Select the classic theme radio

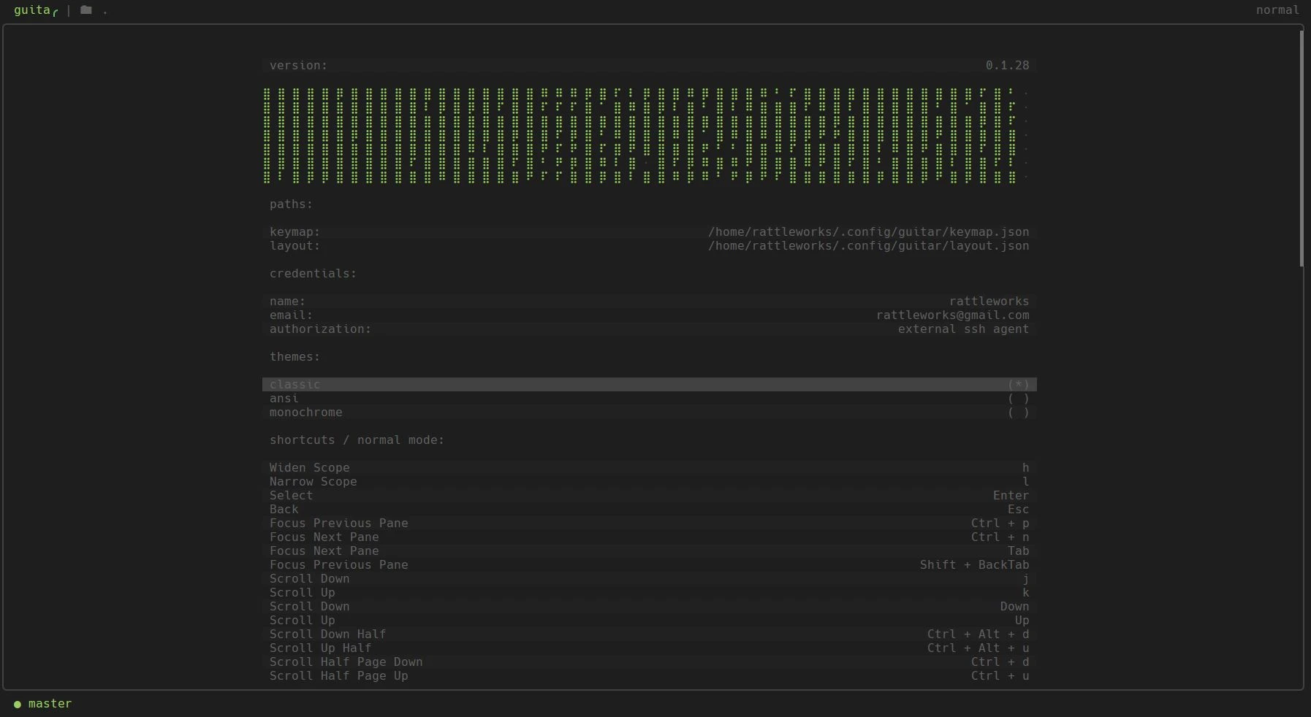(x=1018, y=385)
